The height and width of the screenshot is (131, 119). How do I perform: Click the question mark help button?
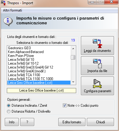(27, 122)
